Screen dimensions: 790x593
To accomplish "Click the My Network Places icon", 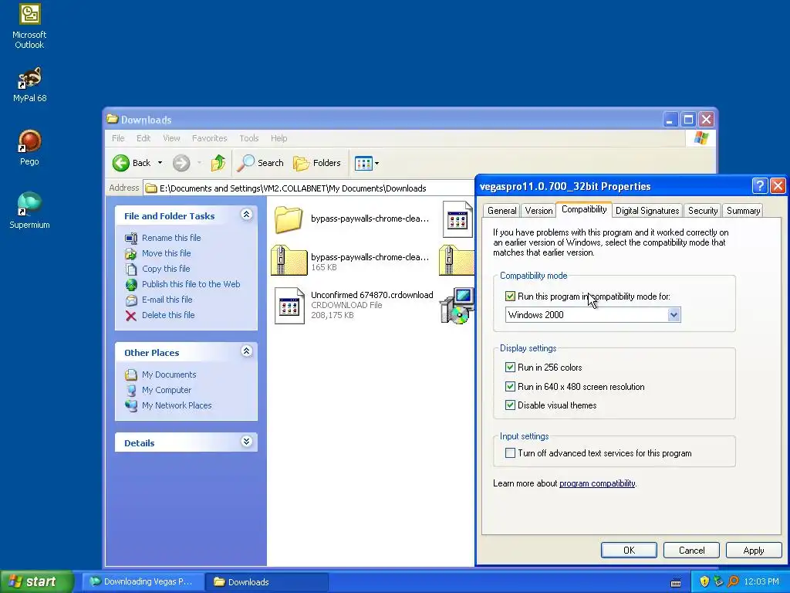I will (131, 405).
